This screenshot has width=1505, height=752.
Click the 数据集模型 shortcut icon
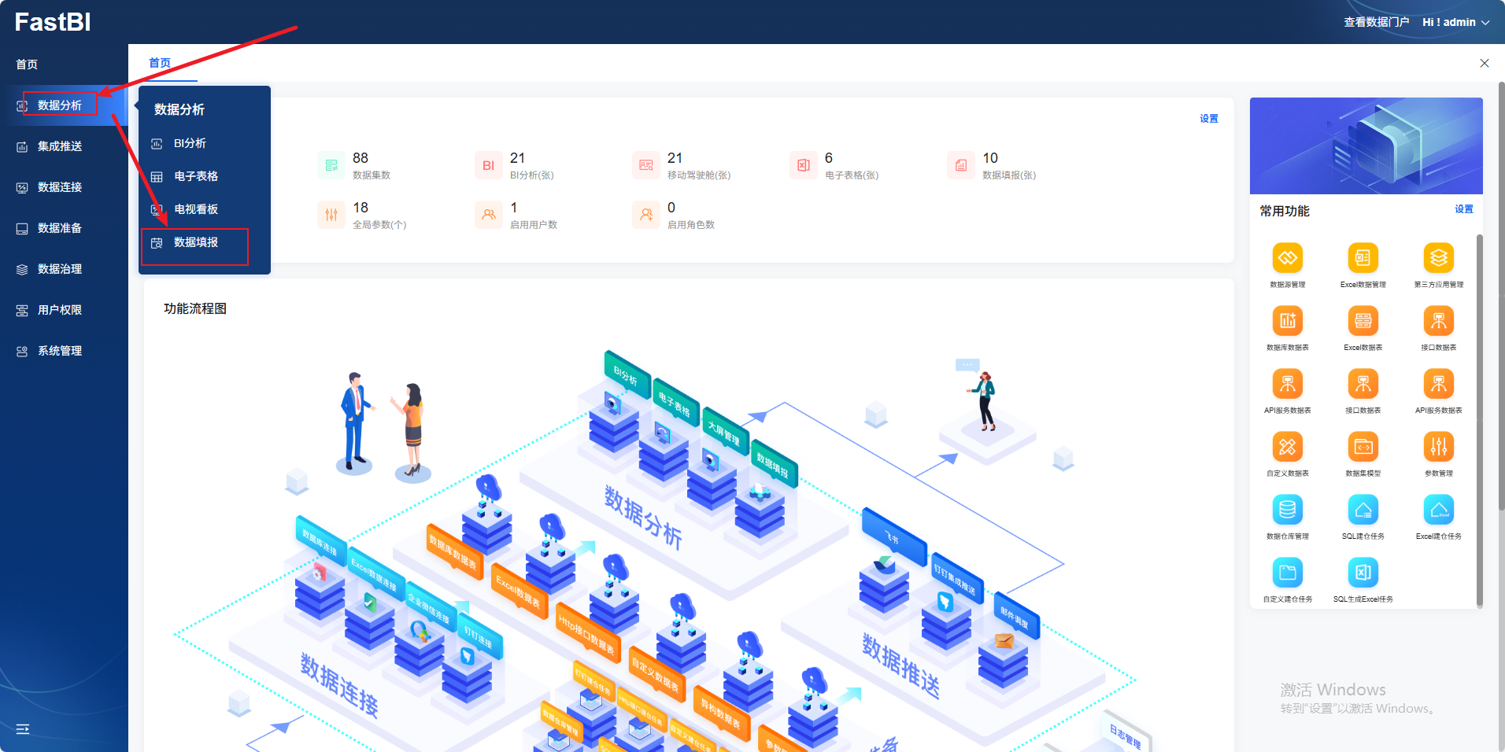1363,448
